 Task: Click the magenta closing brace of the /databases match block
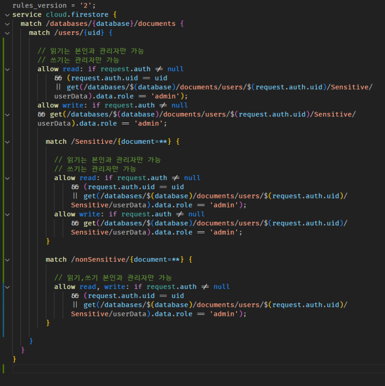23,350
